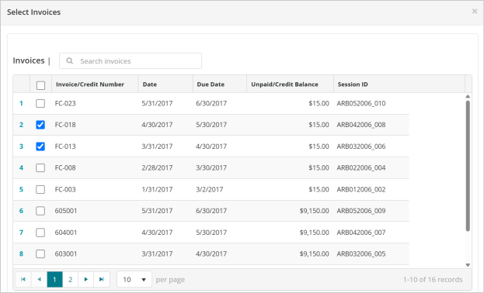The image size is (484, 293).
Task: Click the search magnifier icon
Action: (x=70, y=61)
